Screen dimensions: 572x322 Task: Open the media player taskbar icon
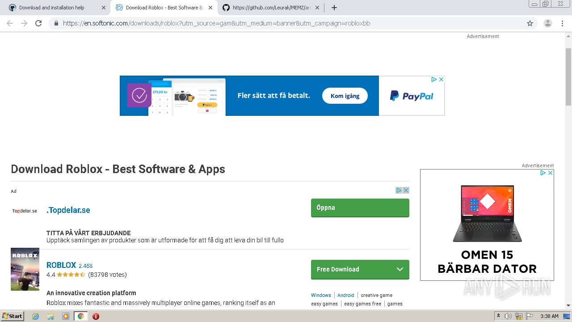[x=66, y=316]
